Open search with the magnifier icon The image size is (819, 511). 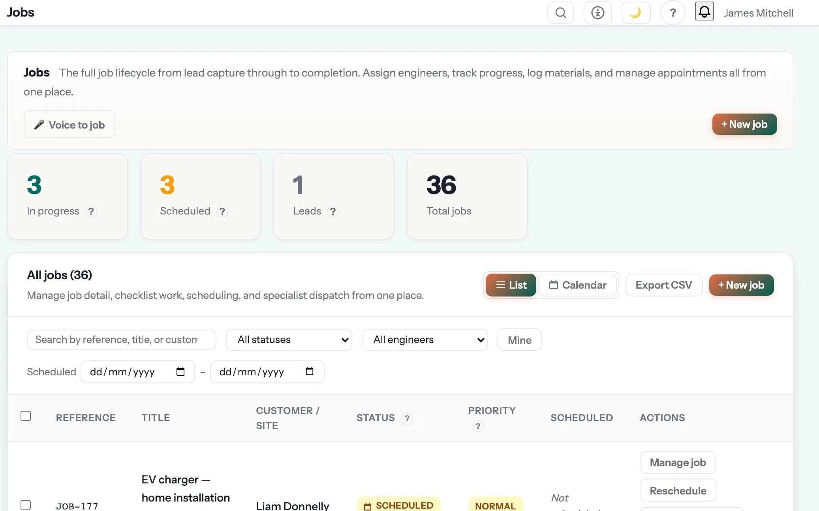pyautogui.click(x=560, y=13)
